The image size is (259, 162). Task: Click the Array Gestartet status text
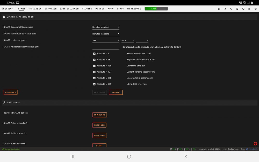click(12, 149)
